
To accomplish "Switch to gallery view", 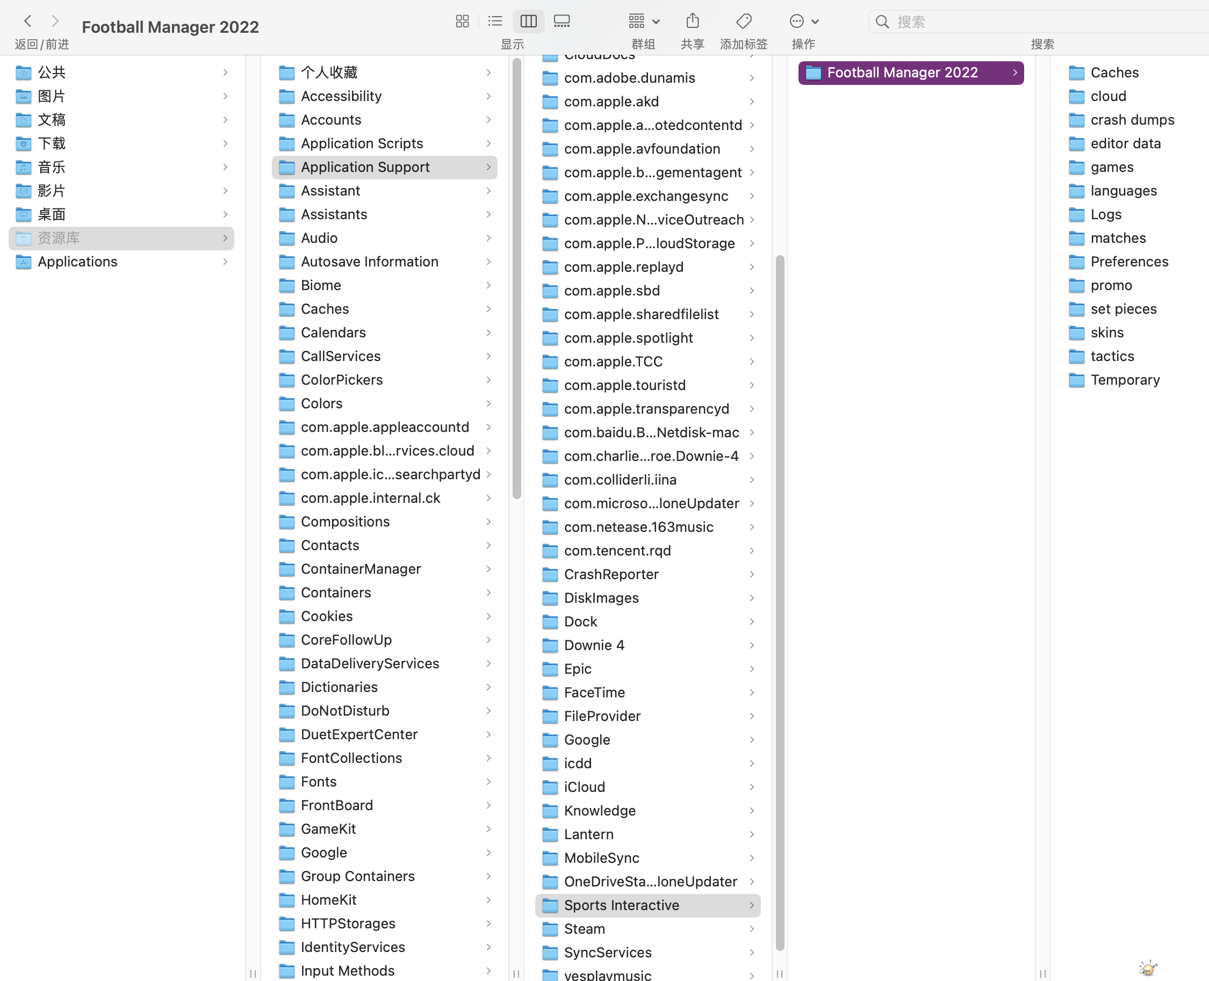I will (x=562, y=21).
